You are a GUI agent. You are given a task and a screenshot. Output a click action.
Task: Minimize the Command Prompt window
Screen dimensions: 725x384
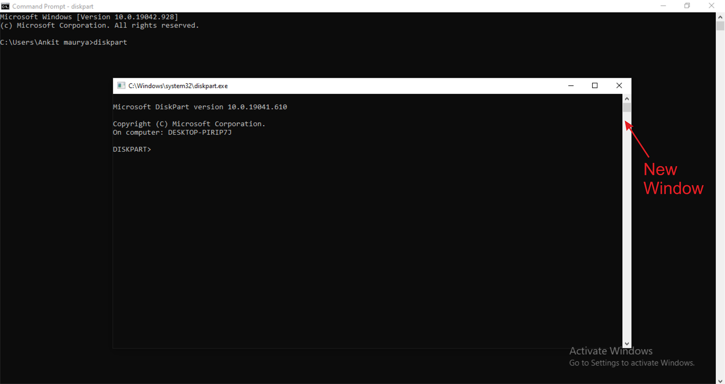click(663, 6)
